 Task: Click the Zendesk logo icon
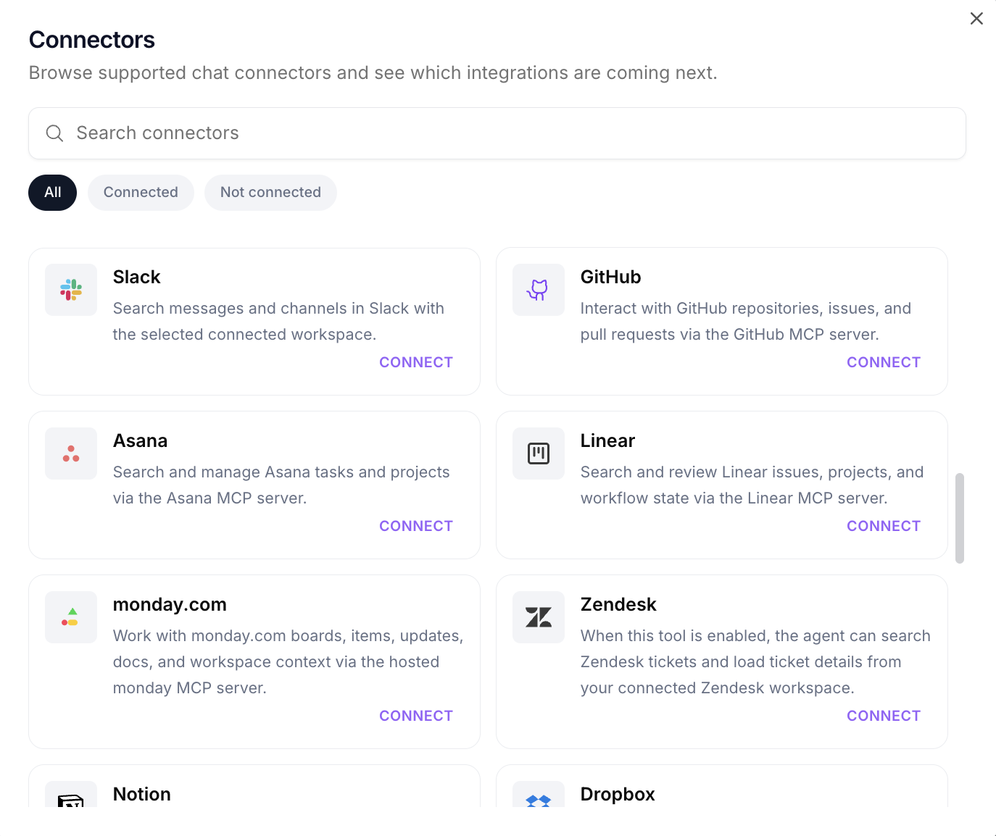[538, 617]
